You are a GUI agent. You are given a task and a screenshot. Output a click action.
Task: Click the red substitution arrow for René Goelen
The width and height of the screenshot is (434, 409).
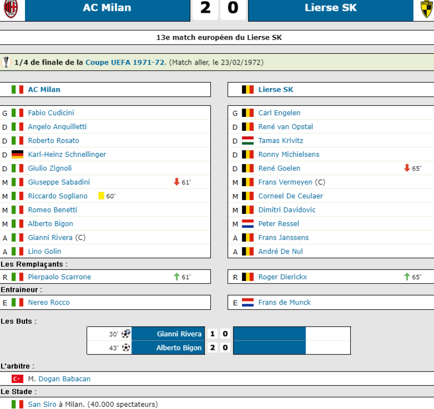pos(407,168)
